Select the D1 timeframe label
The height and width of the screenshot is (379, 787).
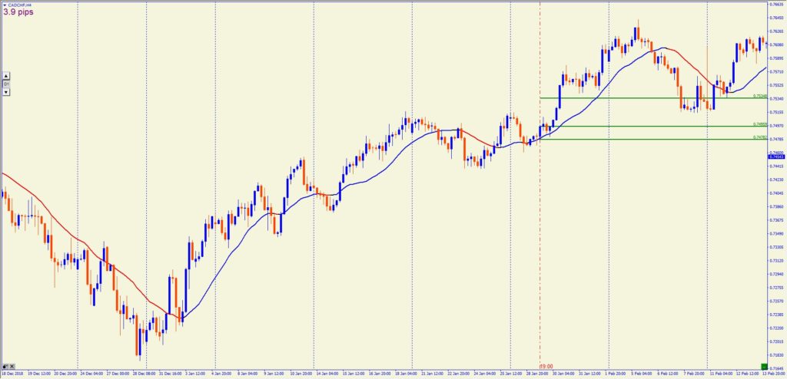6,84
